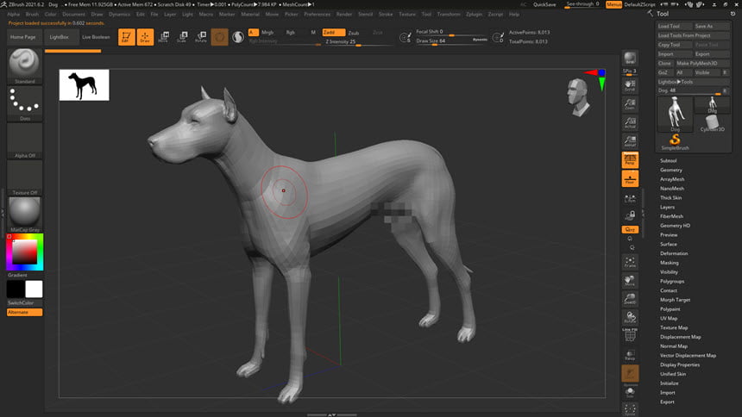Click the Draw Size slider
Viewport: 742px width, 417px height.
(452, 40)
